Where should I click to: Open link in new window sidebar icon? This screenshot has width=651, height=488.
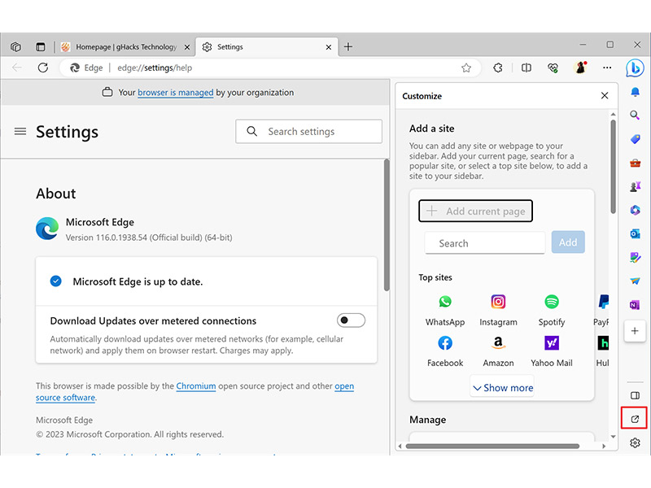[x=635, y=419]
